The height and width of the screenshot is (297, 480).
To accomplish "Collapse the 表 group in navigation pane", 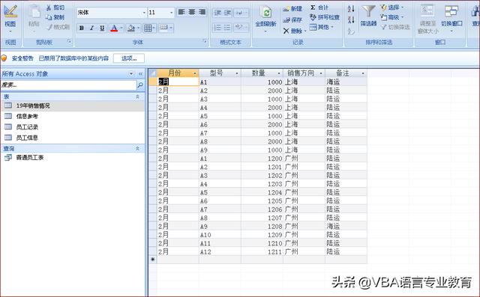I will [137, 97].
